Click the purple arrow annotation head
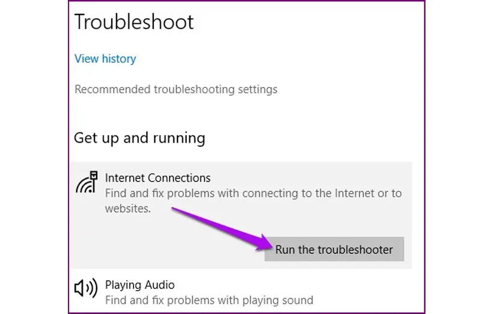The image size is (494, 314). 263,244
